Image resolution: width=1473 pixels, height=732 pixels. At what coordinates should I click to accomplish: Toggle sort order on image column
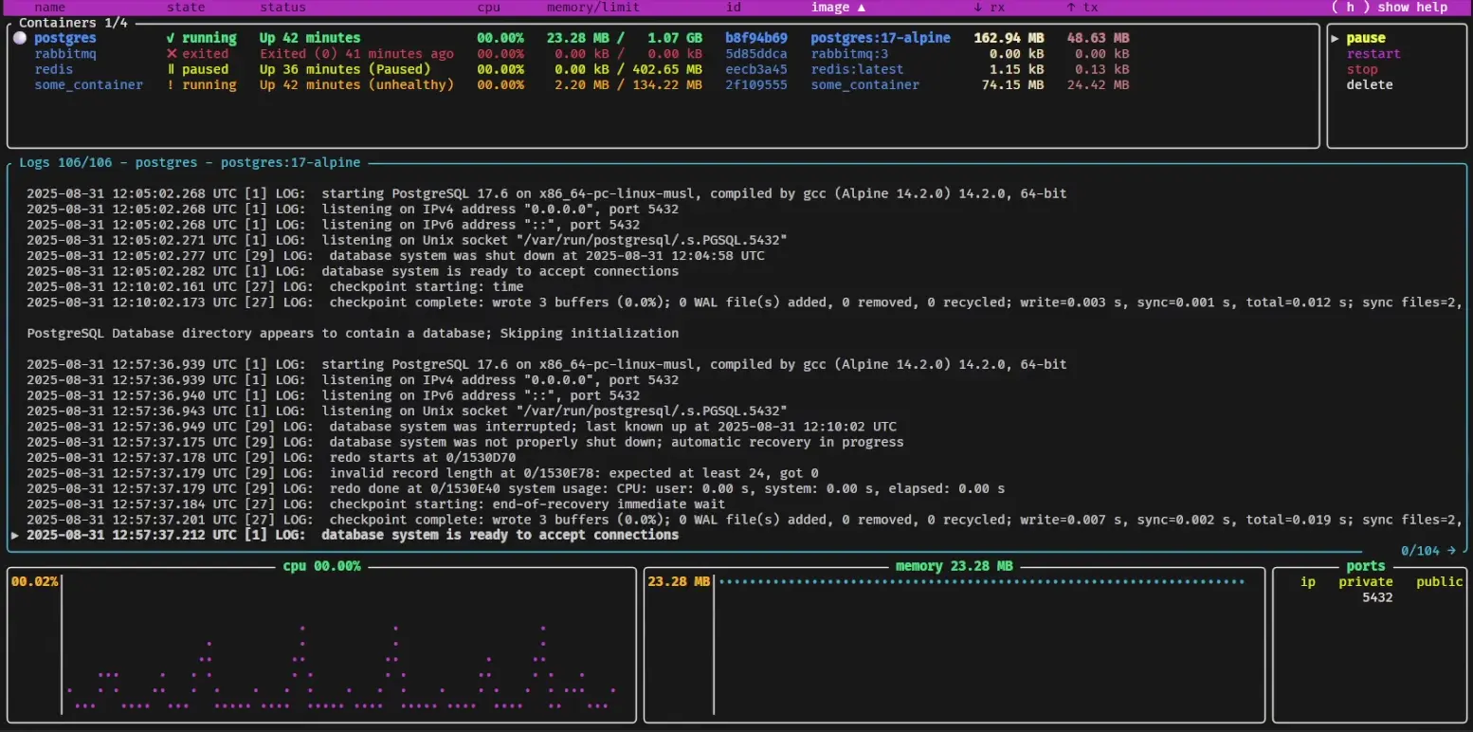pos(838,7)
